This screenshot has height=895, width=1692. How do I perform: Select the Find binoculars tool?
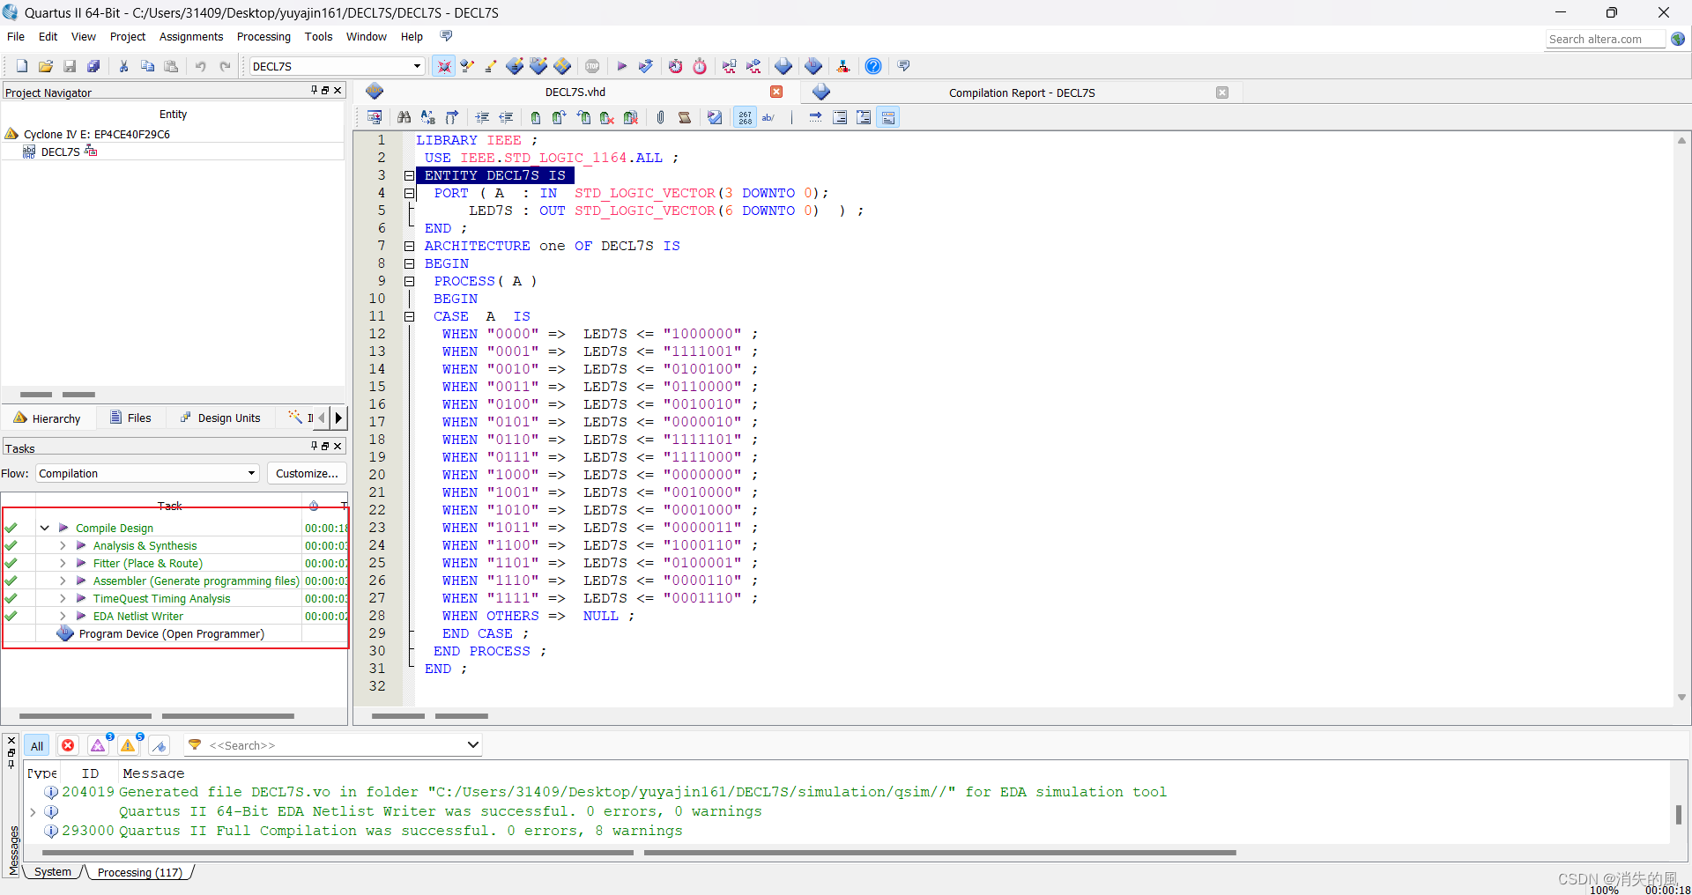(x=404, y=117)
